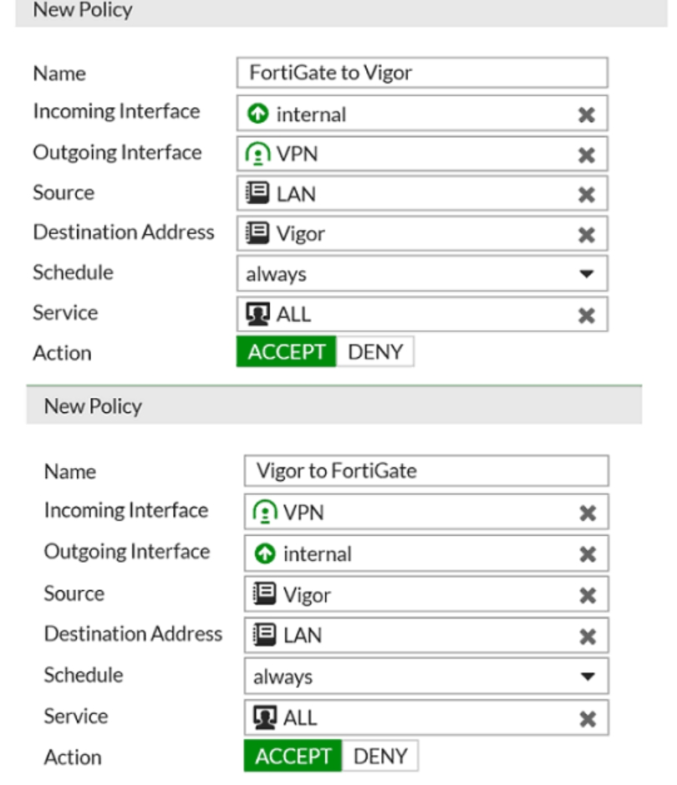
Task: Remove ALL service in second policy
Action: pyautogui.click(x=588, y=719)
